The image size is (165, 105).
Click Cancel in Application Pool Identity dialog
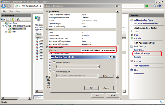click(x=106, y=88)
